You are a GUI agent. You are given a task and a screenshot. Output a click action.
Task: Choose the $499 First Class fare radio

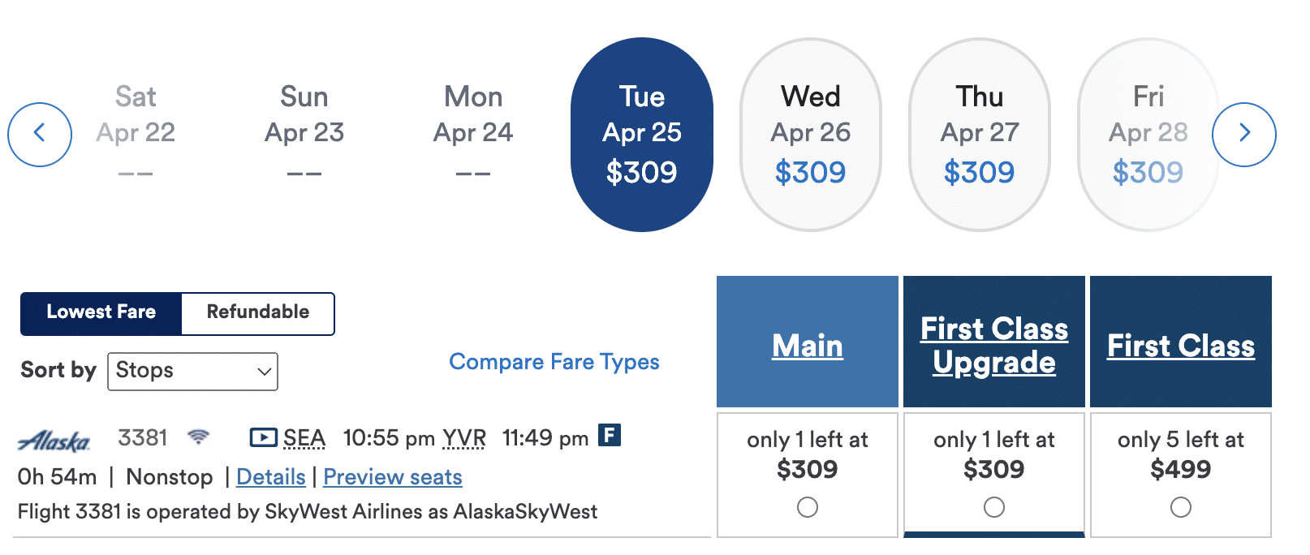pos(1180,507)
